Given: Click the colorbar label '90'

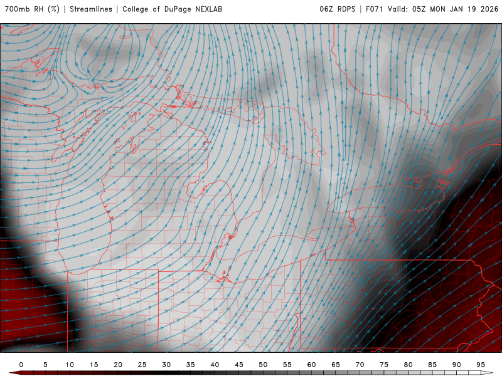Looking at the screenshot, I should tap(457, 365).
